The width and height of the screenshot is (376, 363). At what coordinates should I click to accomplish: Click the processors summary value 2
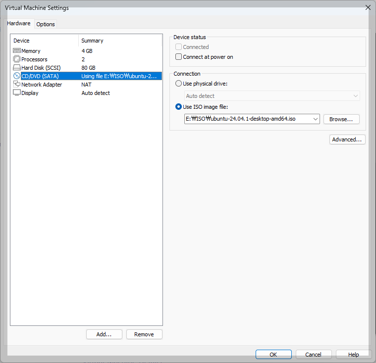[83, 59]
